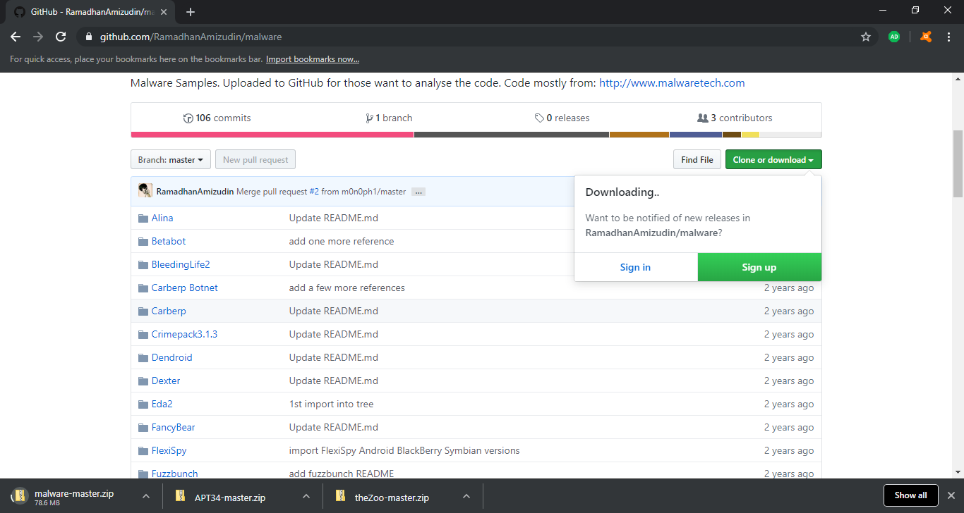This screenshot has height=513, width=964.
Task: Click the page vertical scrollbar thumb
Action: pyautogui.click(x=958, y=163)
